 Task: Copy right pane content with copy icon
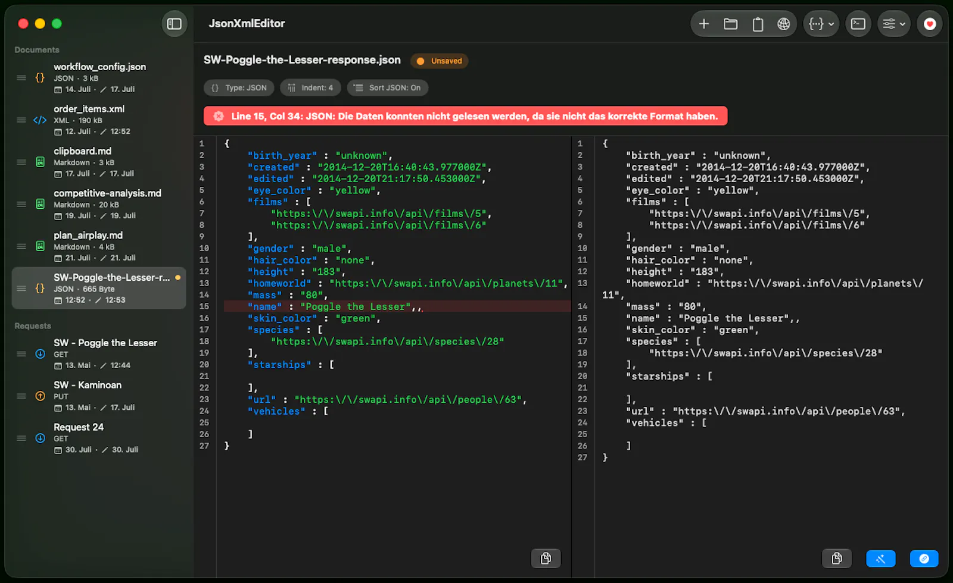(837, 559)
